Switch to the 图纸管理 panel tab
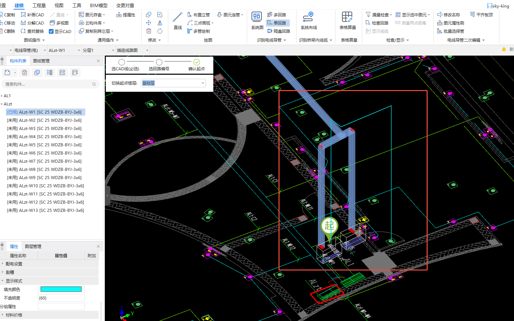 41,61
